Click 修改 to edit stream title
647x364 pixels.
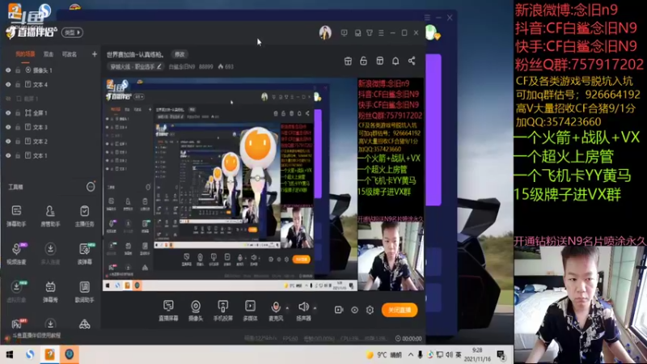(180, 54)
